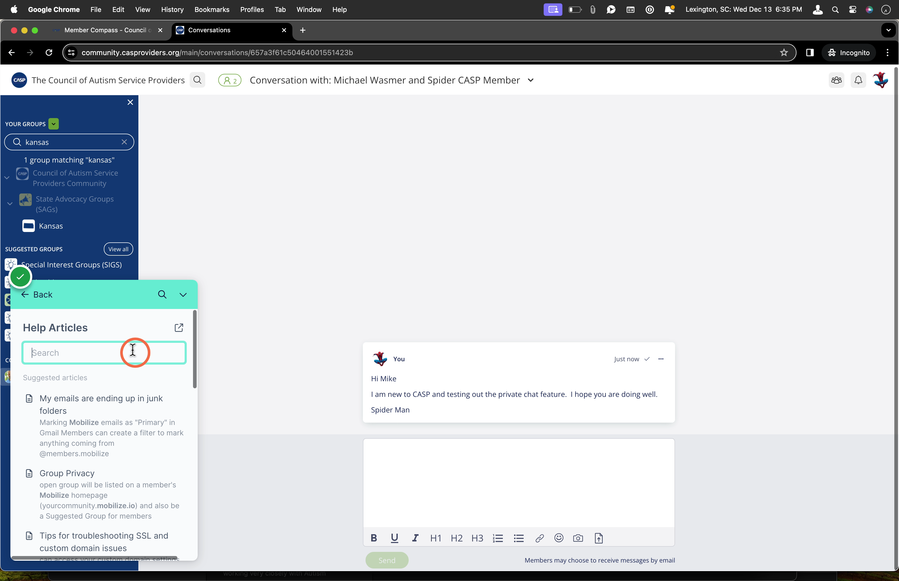Image resolution: width=899 pixels, height=581 pixels.
Task: Close the left groups sidebar
Action: 130,102
